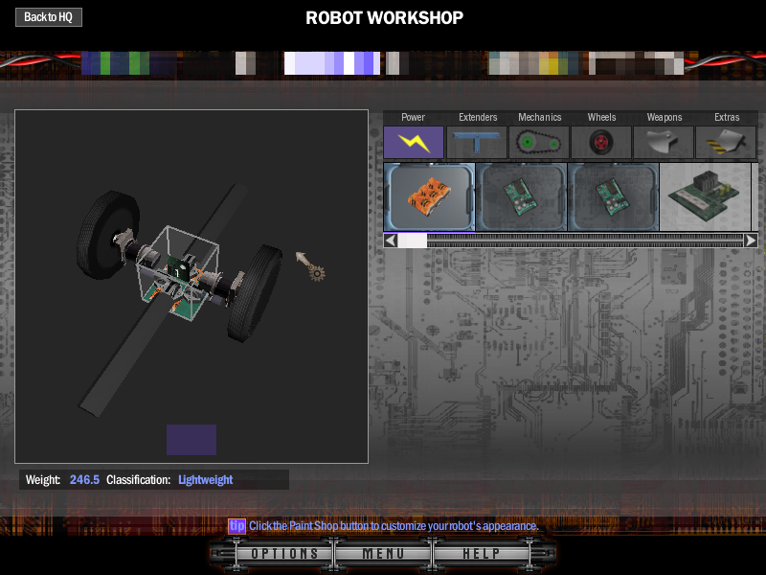This screenshot has height=575, width=766.
Task: Switch to the Extras tab label
Action: (727, 117)
